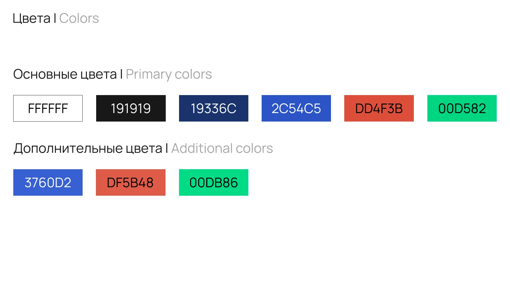The image size is (510, 286).
Task: Click the "Цвета" page title
Action: click(31, 19)
